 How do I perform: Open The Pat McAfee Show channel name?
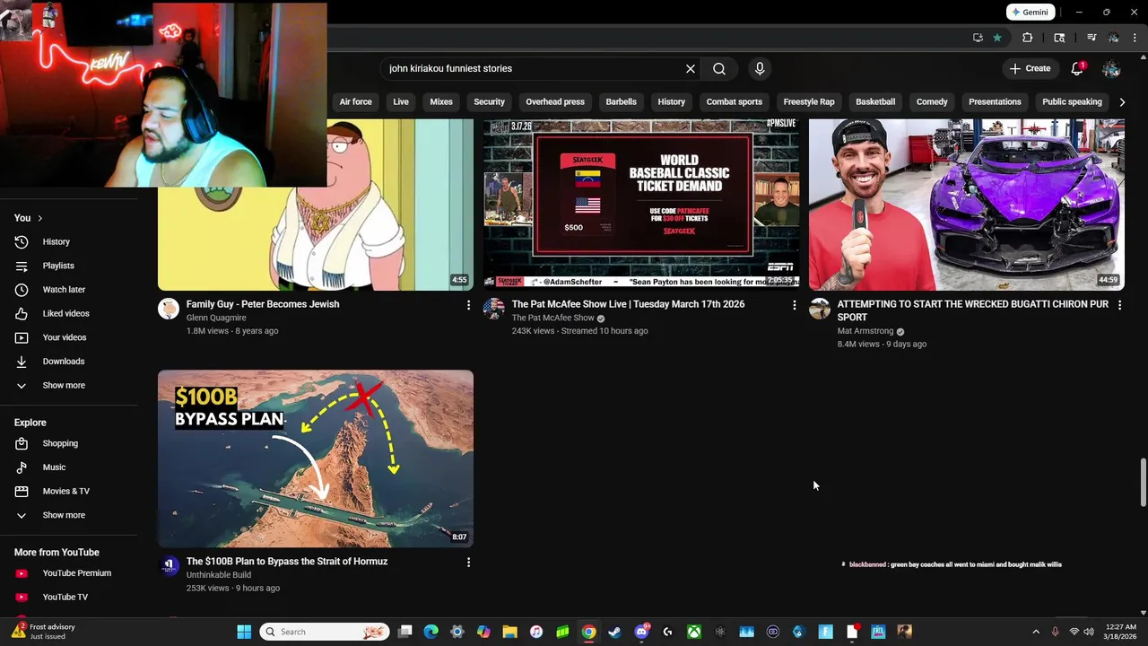pyautogui.click(x=552, y=318)
